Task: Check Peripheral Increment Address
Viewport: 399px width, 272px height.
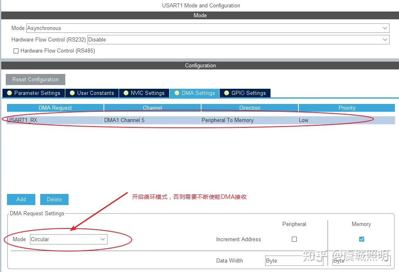Action: point(294,239)
